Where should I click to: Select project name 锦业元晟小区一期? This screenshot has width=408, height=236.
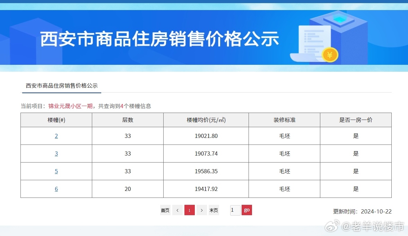click(x=70, y=106)
